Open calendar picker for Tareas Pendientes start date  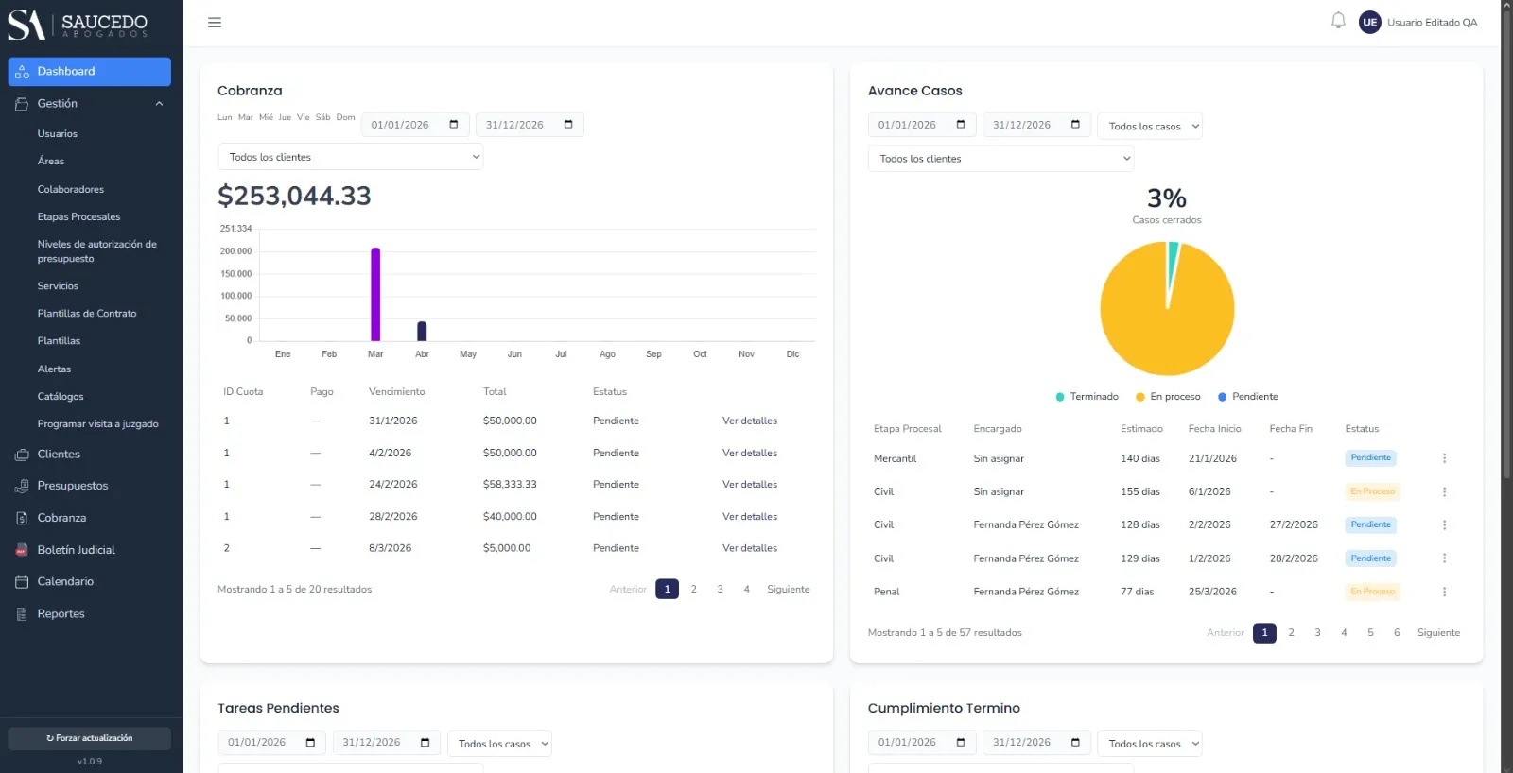(310, 743)
